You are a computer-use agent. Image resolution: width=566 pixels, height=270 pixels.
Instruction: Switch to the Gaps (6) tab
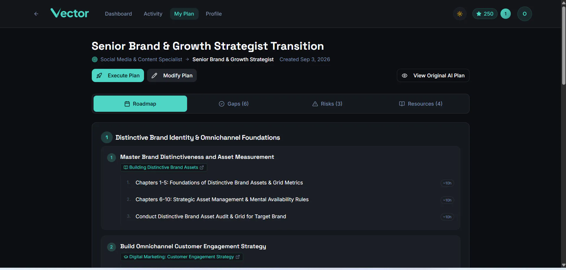coord(234,104)
